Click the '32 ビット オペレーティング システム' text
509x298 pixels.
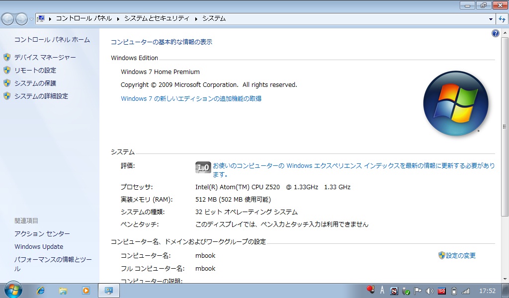(x=247, y=212)
